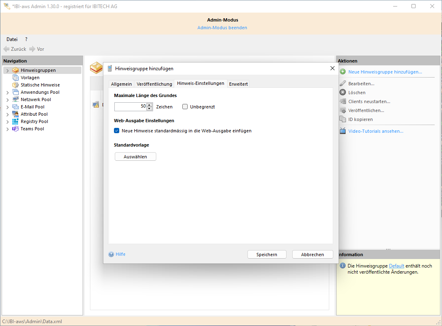Toggle the Hilfe help option in the dialog
Image resolution: width=442 pixels, height=326 pixels.
point(117,254)
